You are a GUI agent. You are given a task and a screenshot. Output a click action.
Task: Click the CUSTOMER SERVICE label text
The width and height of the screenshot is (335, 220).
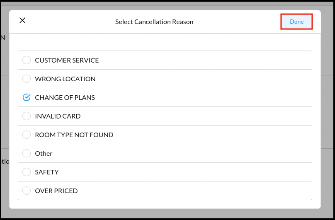67,60
